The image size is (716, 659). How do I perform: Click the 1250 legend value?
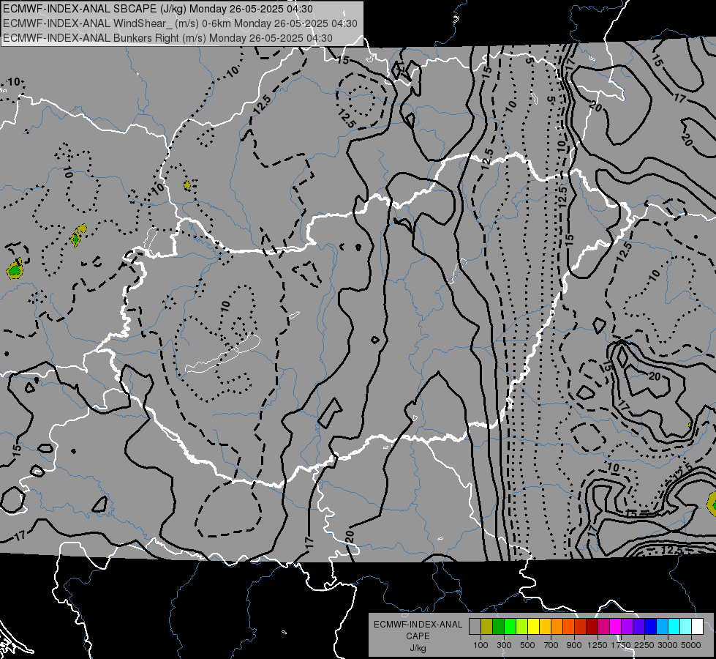click(x=598, y=645)
